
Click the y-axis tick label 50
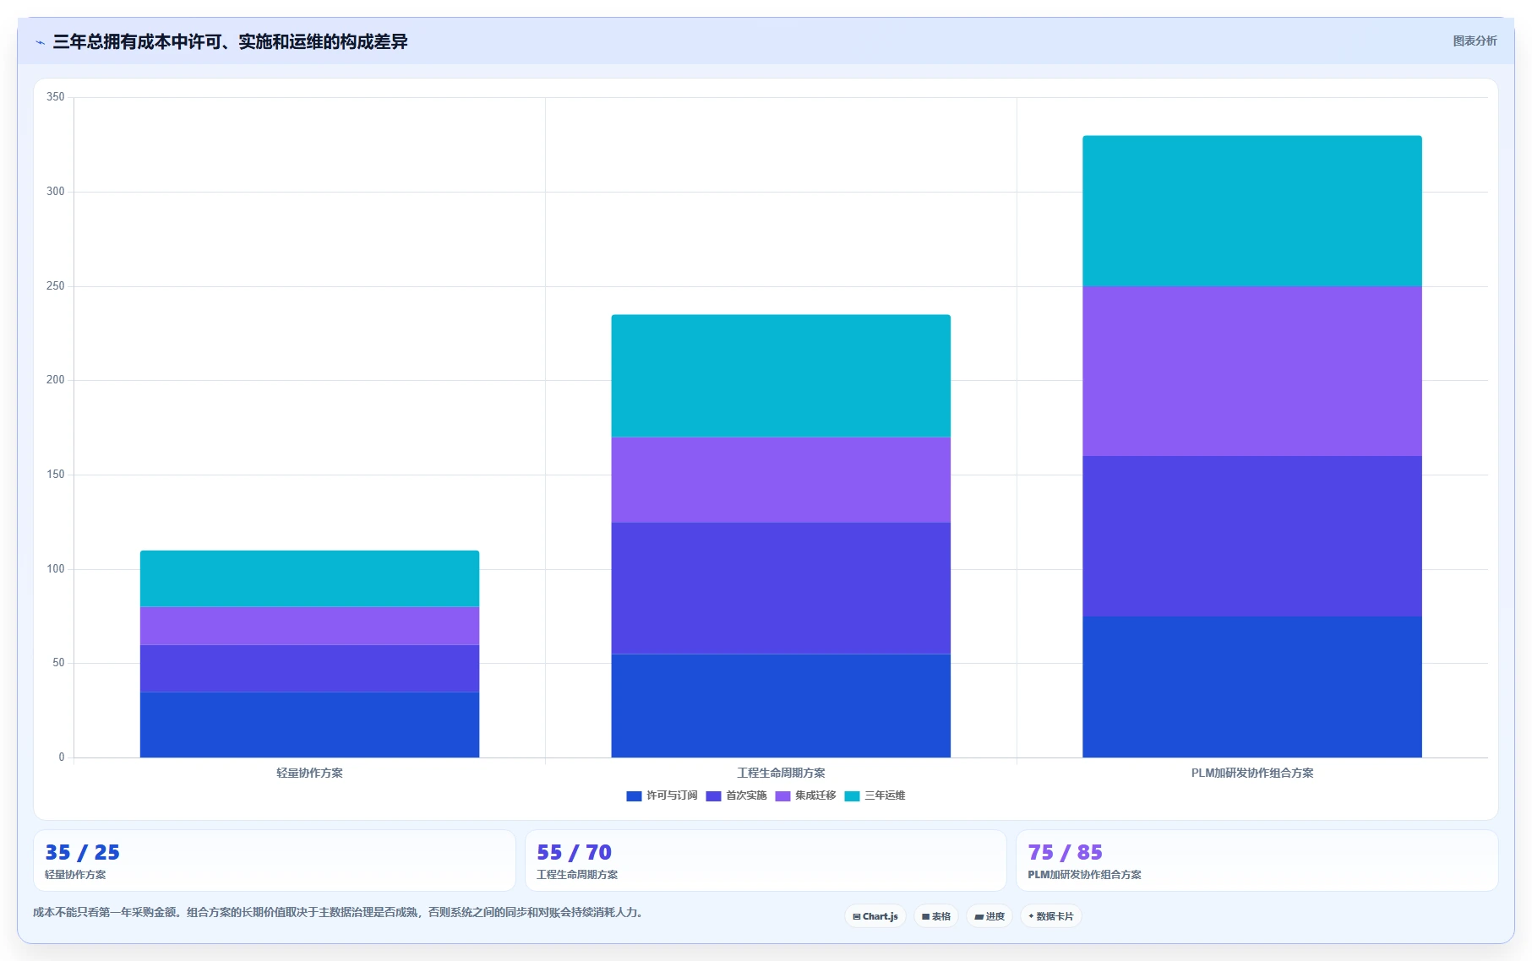pos(59,663)
